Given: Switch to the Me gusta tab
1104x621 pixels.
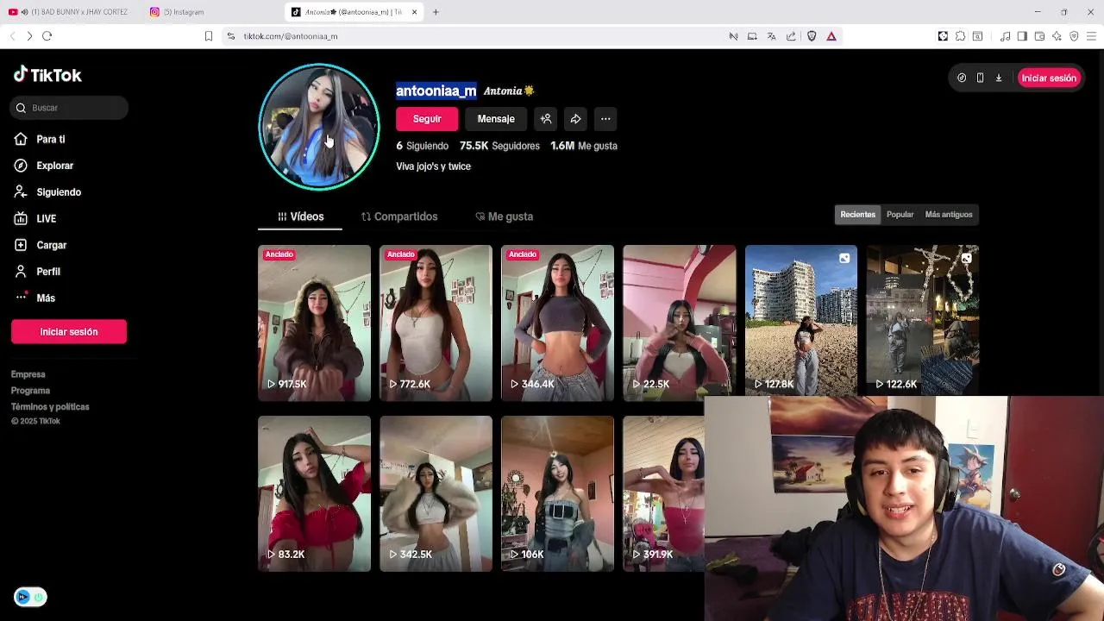Looking at the screenshot, I should [505, 216].
